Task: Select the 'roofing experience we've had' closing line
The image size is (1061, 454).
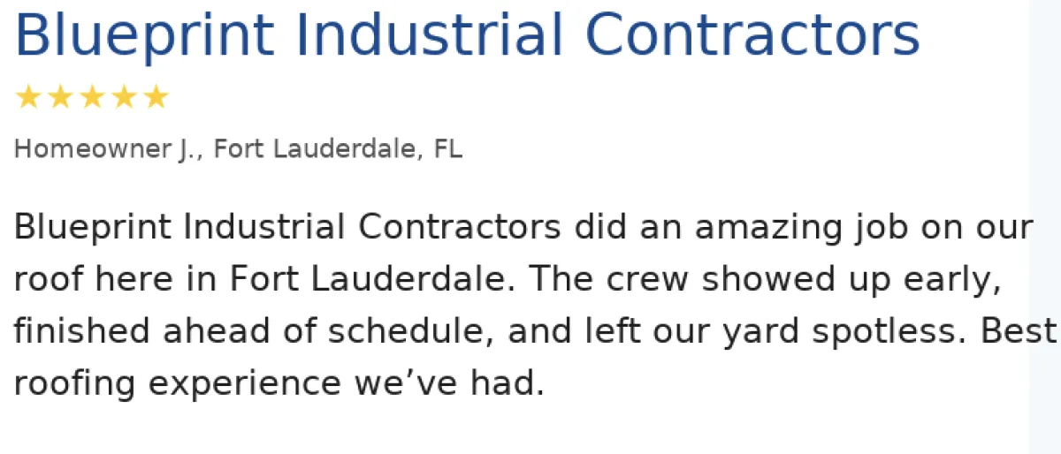Action: click(279, 384)
